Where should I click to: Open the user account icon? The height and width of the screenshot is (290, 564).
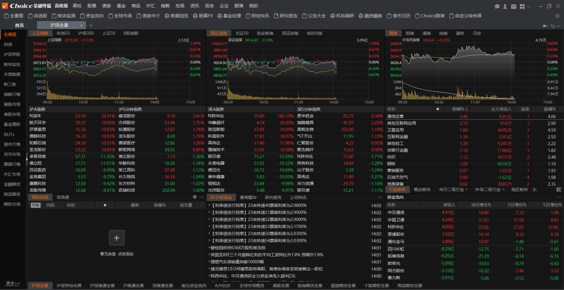pyautogui.click(x=505, y=6)
